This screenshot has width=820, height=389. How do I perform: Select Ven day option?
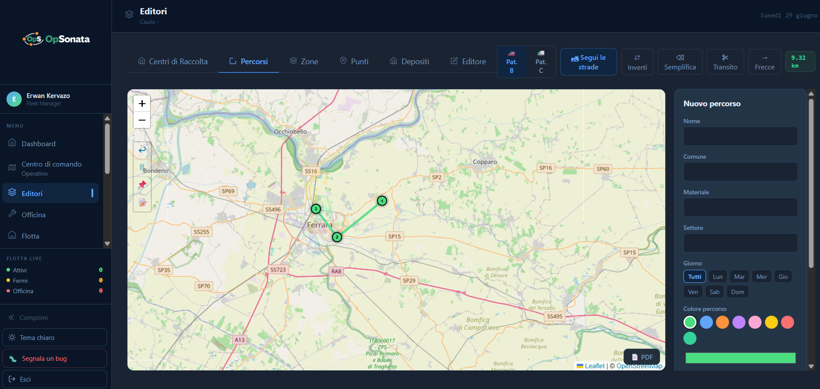pos(693,292)
